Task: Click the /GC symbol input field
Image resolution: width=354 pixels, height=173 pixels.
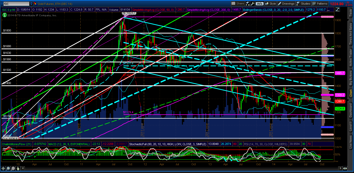Action: coord(16,4)
